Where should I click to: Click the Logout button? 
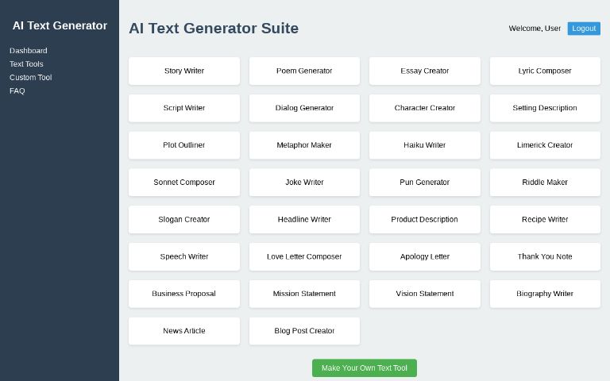tap(584, 29)
